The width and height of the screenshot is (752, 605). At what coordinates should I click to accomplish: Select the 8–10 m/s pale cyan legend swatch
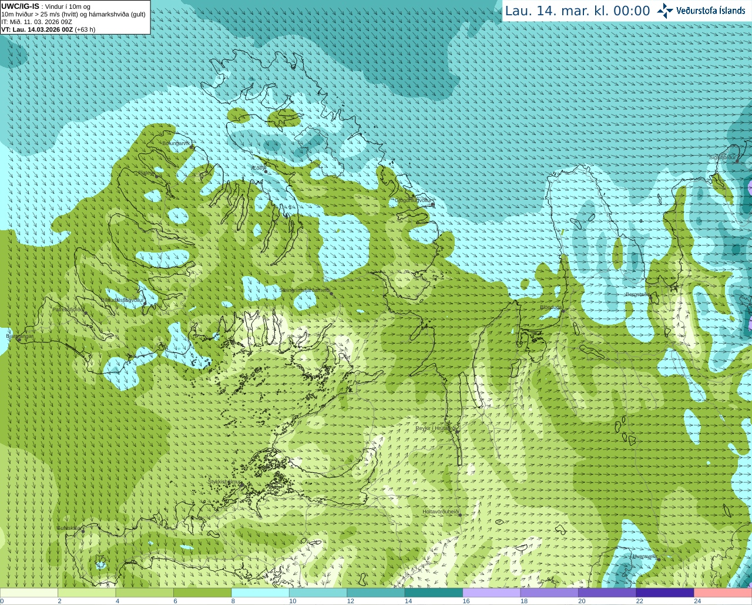260,593
